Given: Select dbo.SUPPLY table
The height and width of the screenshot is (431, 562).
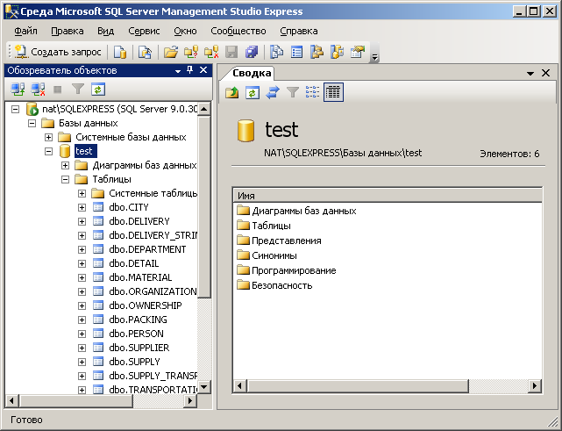Looking at the screenshot, I should [x=134, y=362].
